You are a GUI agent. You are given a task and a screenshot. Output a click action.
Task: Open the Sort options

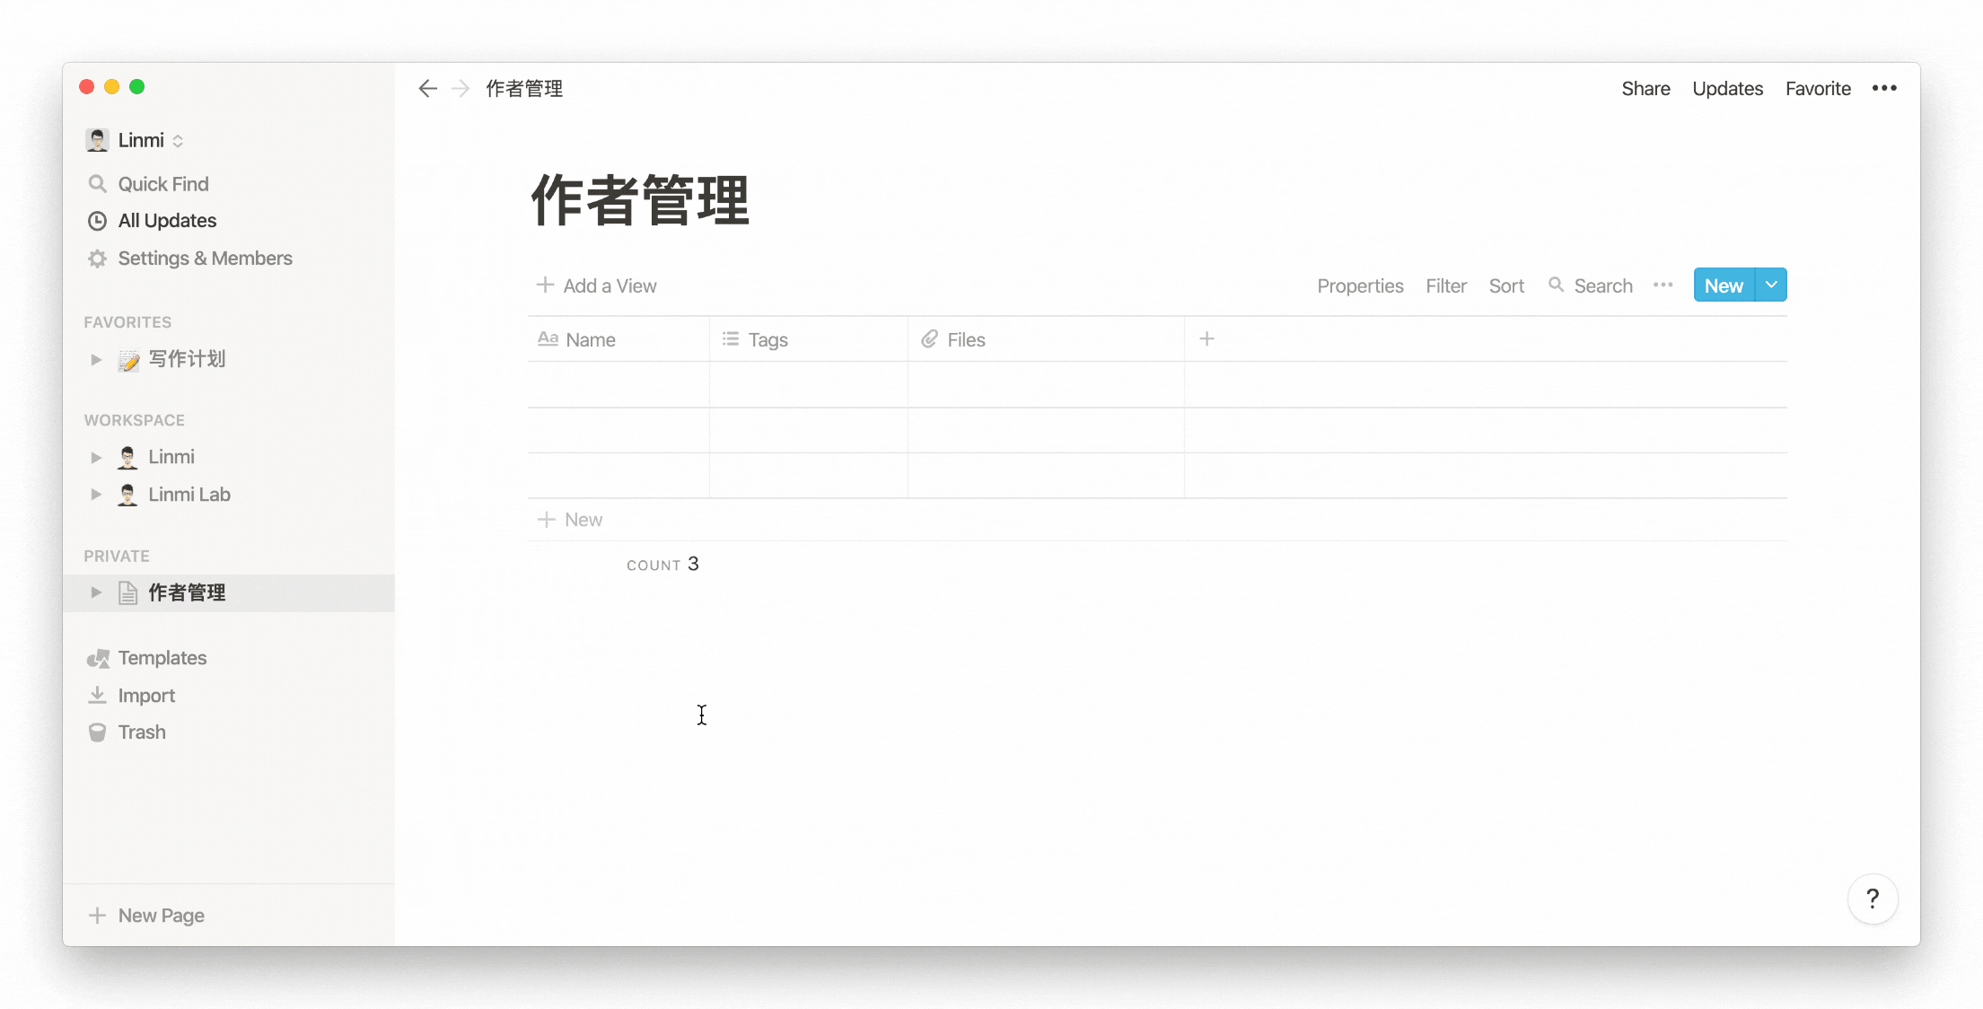pos(1506,285)
